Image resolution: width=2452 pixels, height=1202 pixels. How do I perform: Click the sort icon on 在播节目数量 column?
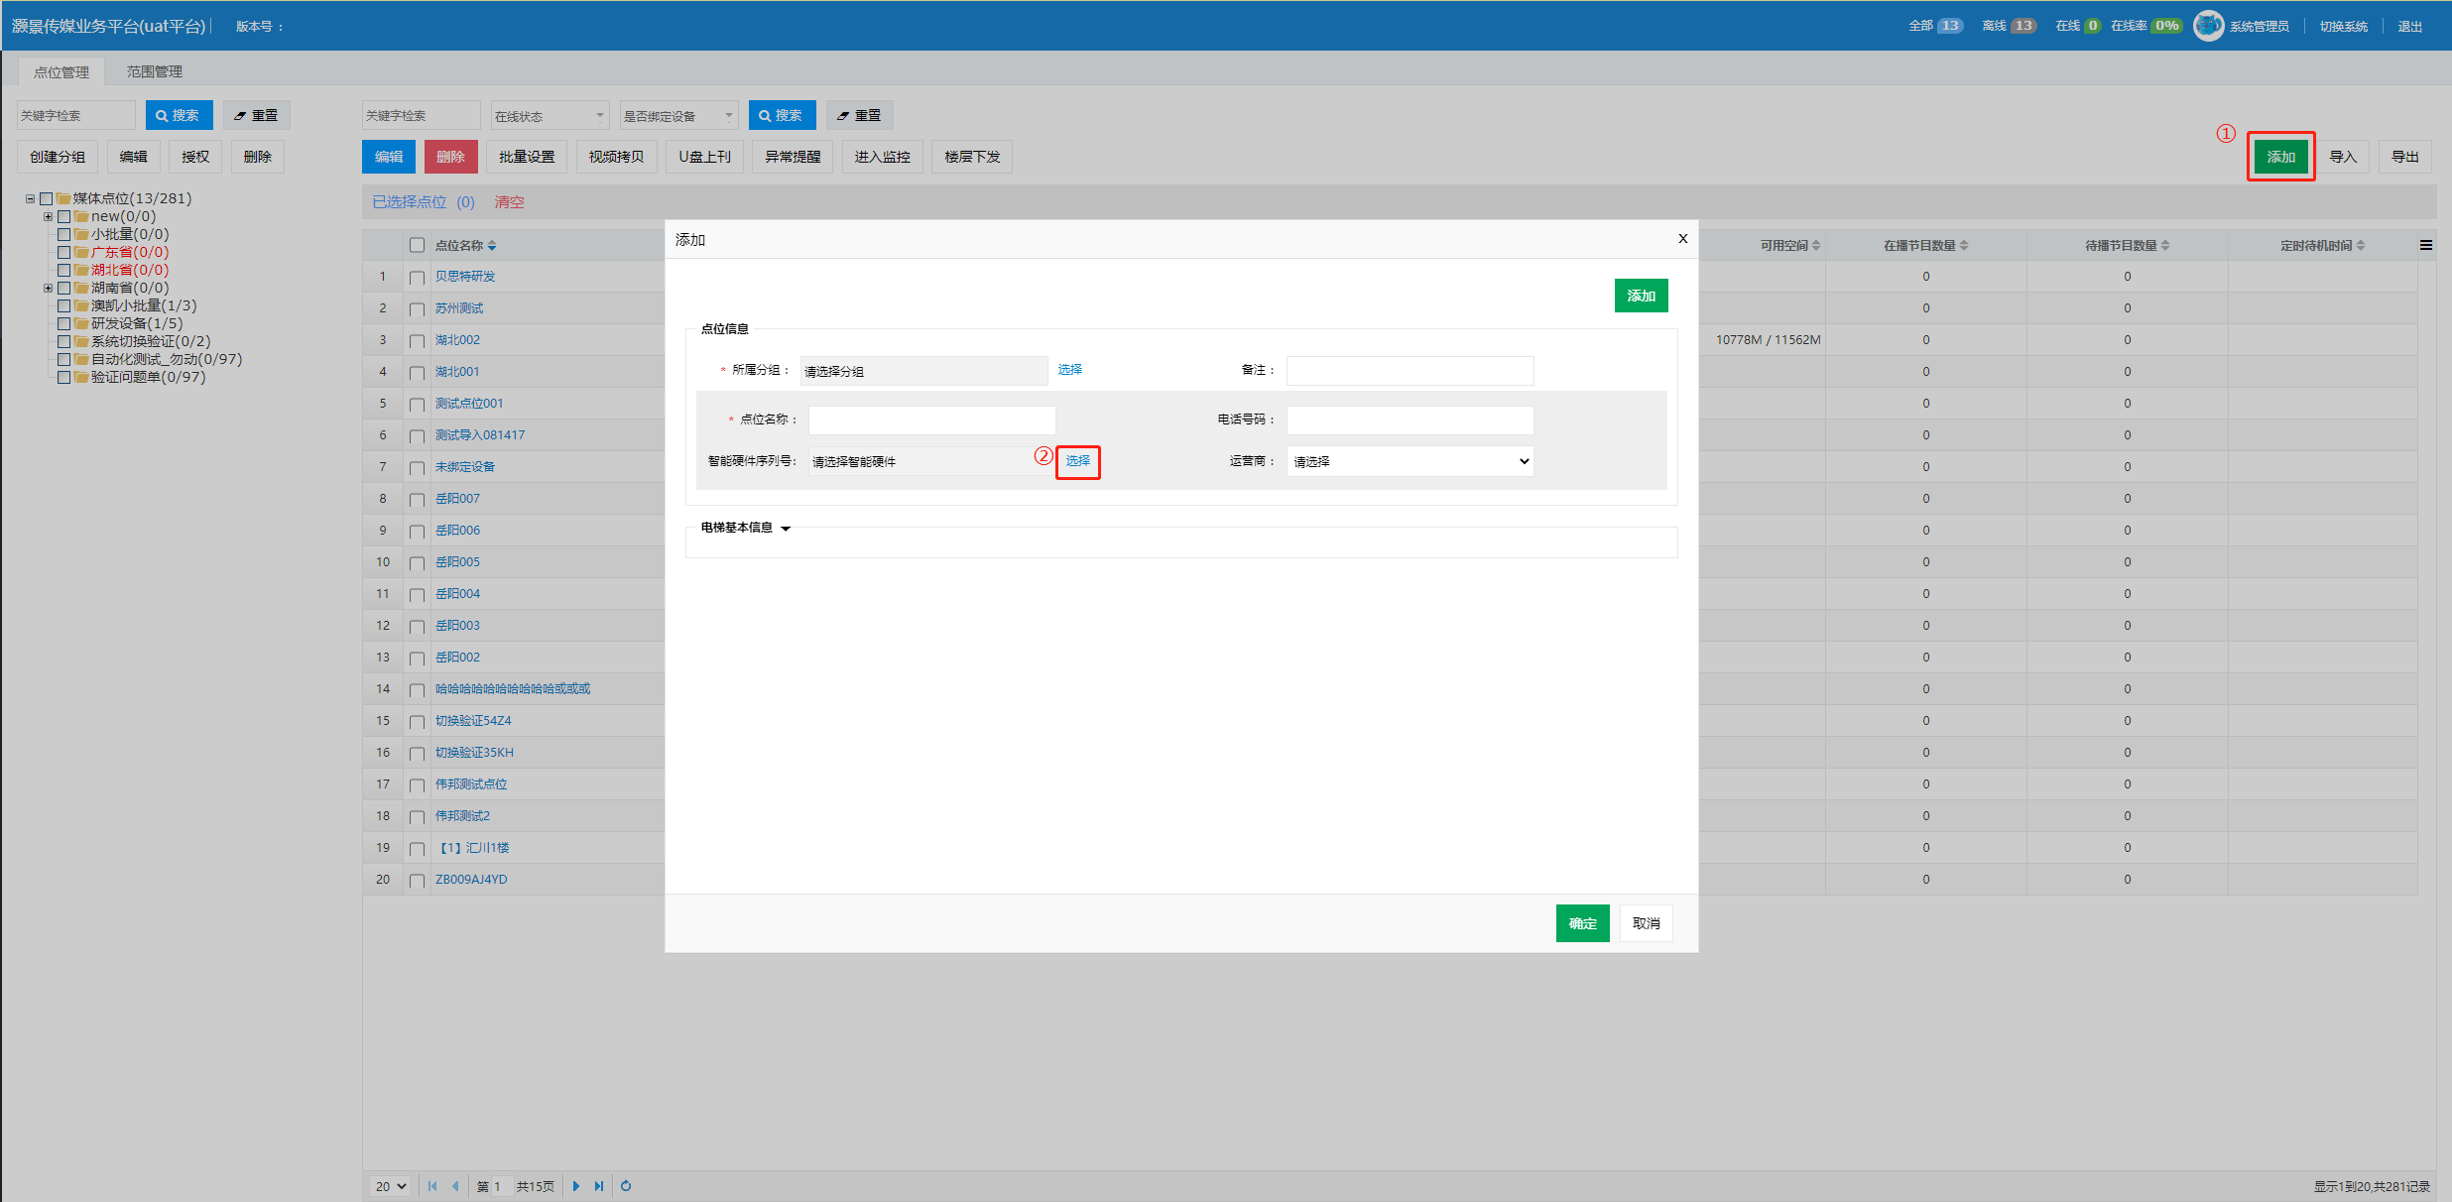click(x=1964, y=245)
